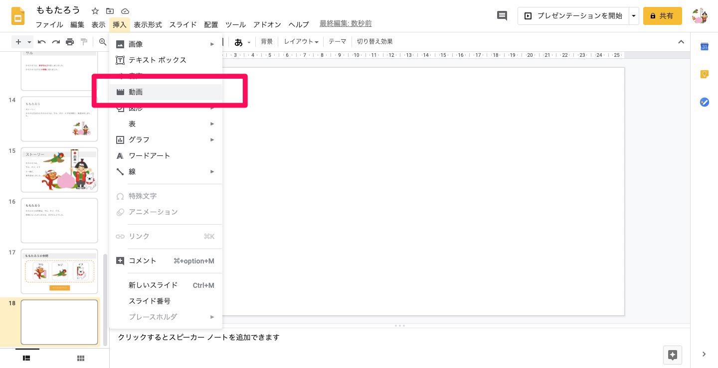
Task: Open the comment history icon
Action: [x=502, y=16]
